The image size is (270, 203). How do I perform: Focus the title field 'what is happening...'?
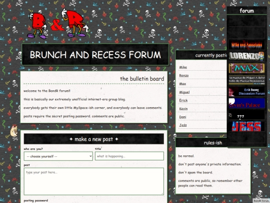pos(129,156)
